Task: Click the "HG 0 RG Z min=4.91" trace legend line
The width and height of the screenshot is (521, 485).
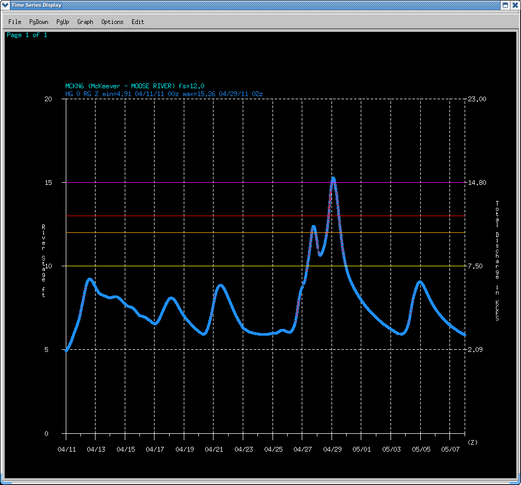Action: [x=164, y=94]
